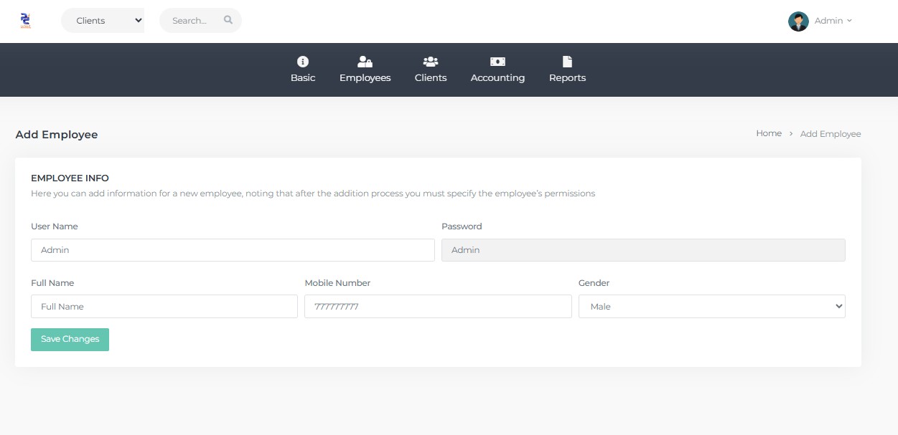Open the Reports document icon
The height and width of the screenshot is (435, 898).
pos(567,62)
